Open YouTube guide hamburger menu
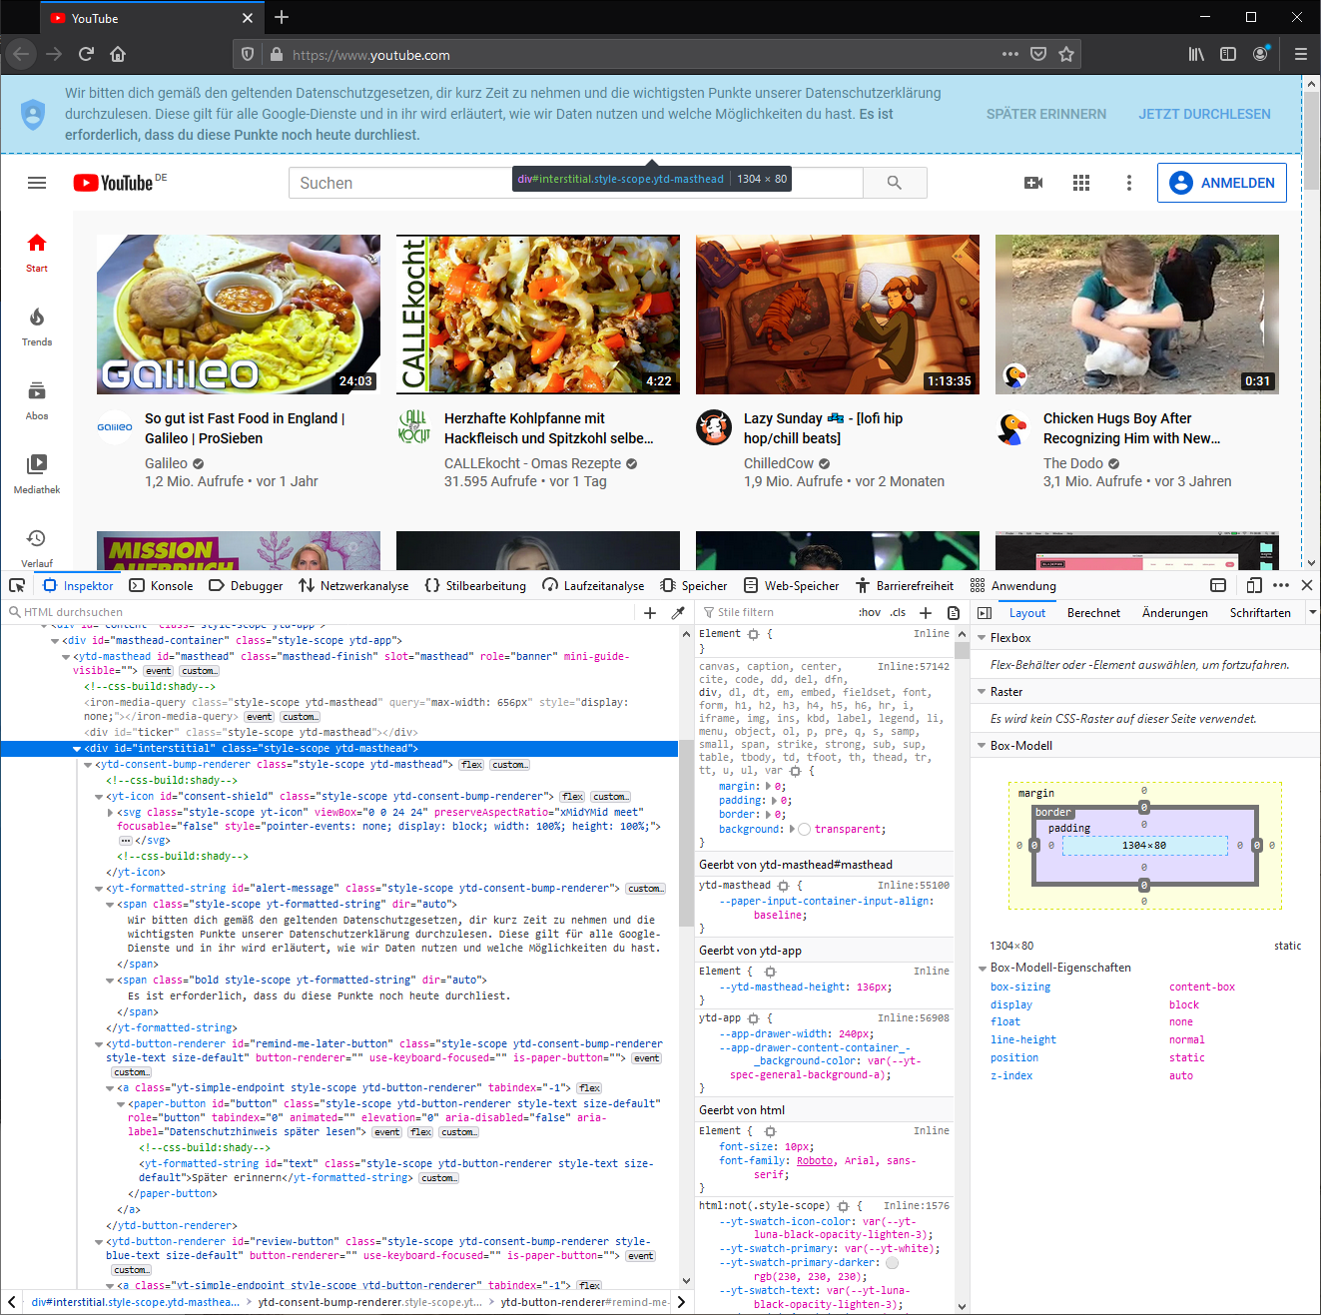Image resolution: width=1321 pixels, height=1315 pixels. 37,183
